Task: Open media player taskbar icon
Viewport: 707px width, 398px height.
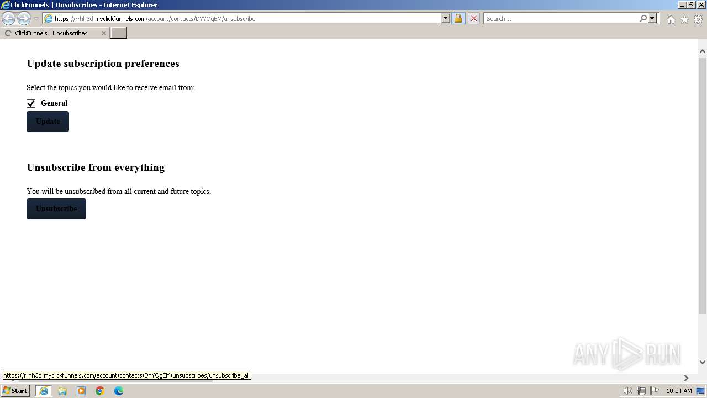Action: pyautogui.click(x=81, y=391)
